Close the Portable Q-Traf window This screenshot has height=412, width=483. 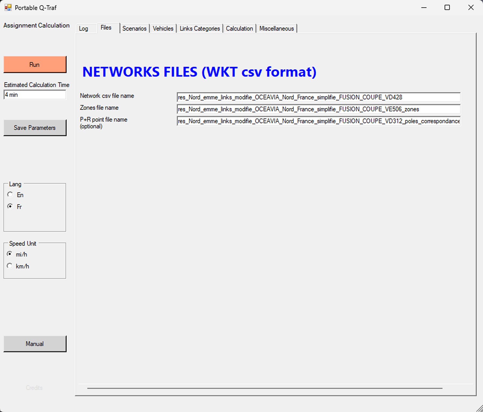[471, 8]
